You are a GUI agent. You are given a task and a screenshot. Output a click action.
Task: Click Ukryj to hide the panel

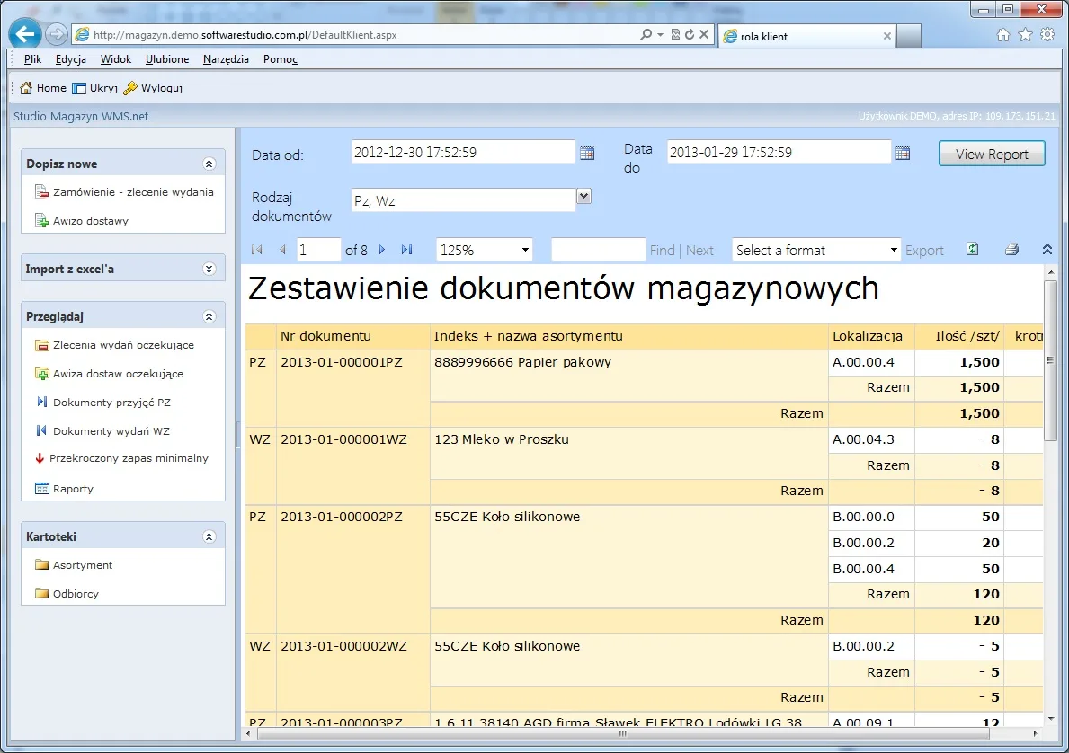tap(94, 88)
